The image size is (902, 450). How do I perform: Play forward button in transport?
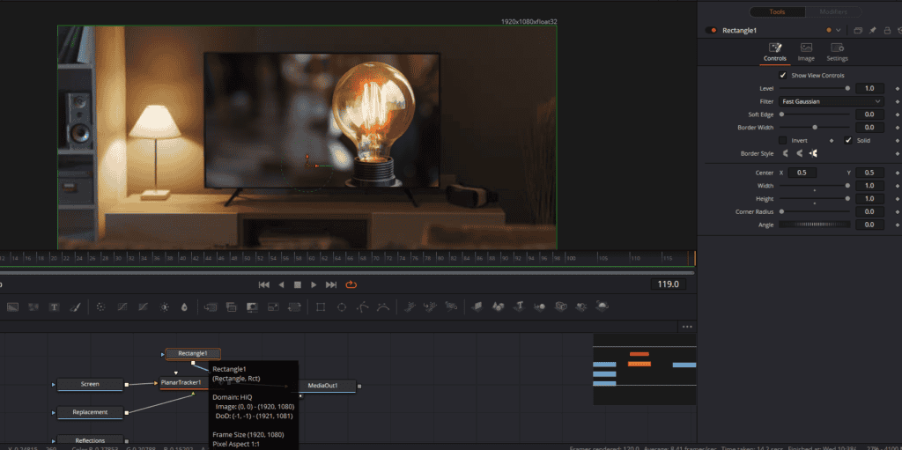coord(314,284)
